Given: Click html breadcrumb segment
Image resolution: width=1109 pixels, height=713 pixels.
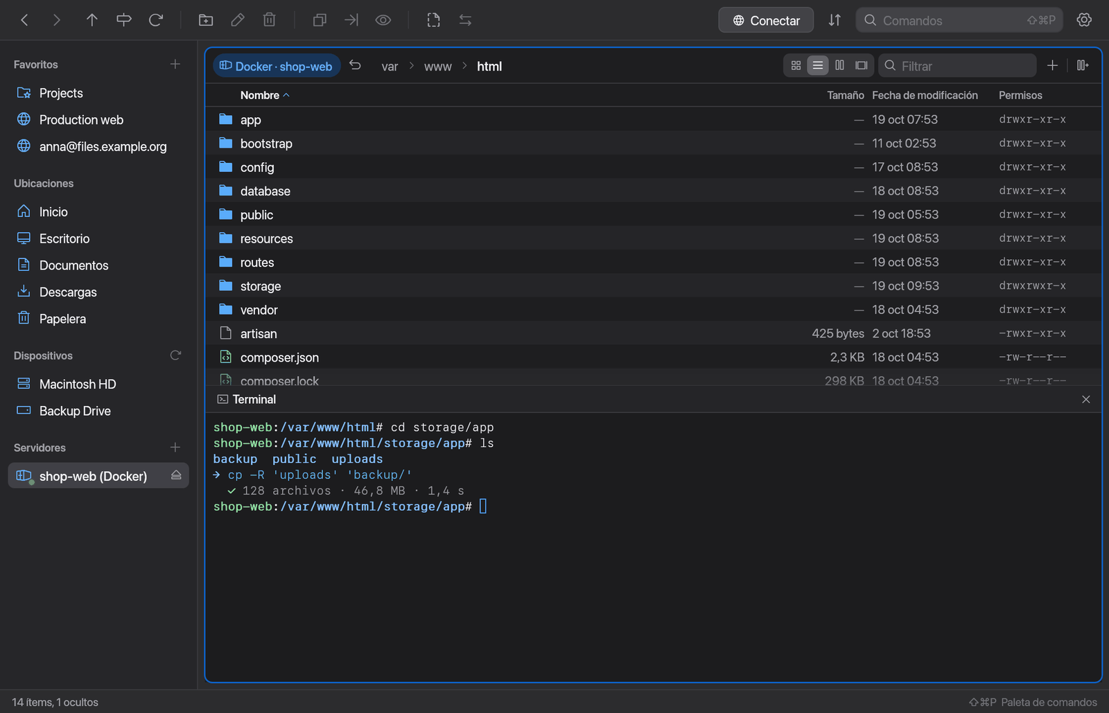Looking at the screenshot, I should point(489,67).
